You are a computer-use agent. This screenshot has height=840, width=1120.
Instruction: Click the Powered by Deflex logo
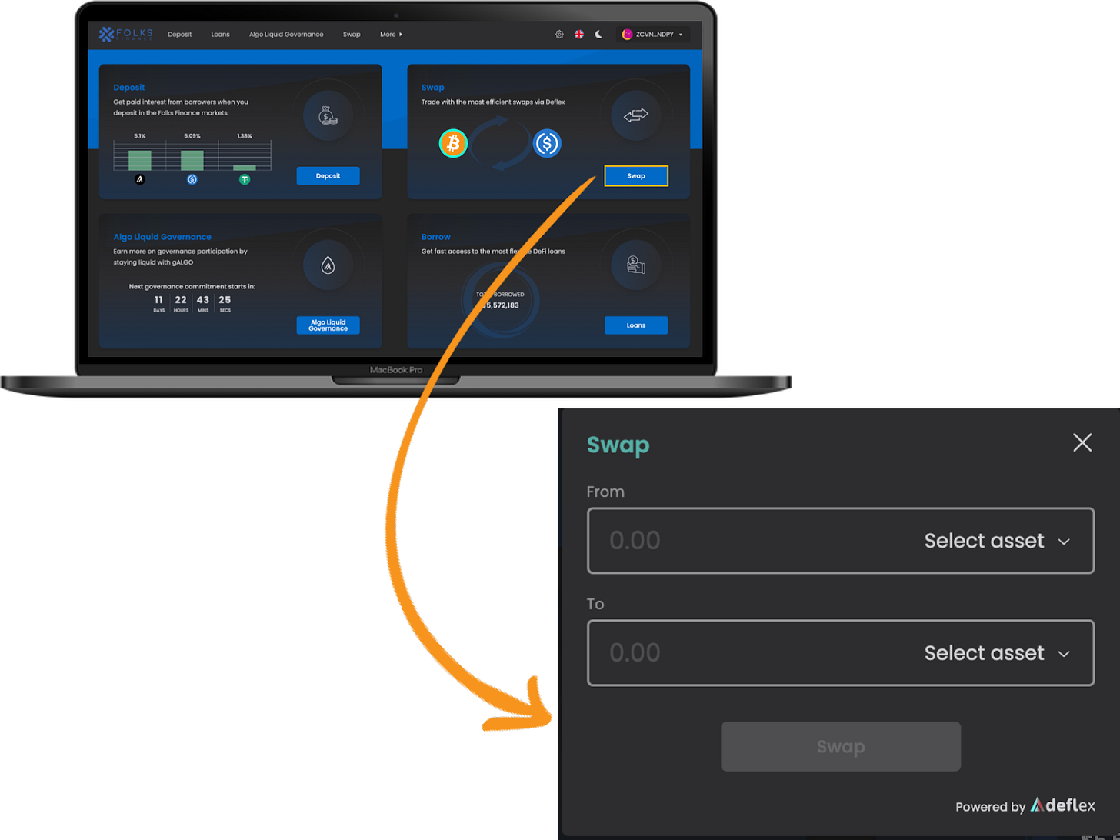tap(1063, 805)
